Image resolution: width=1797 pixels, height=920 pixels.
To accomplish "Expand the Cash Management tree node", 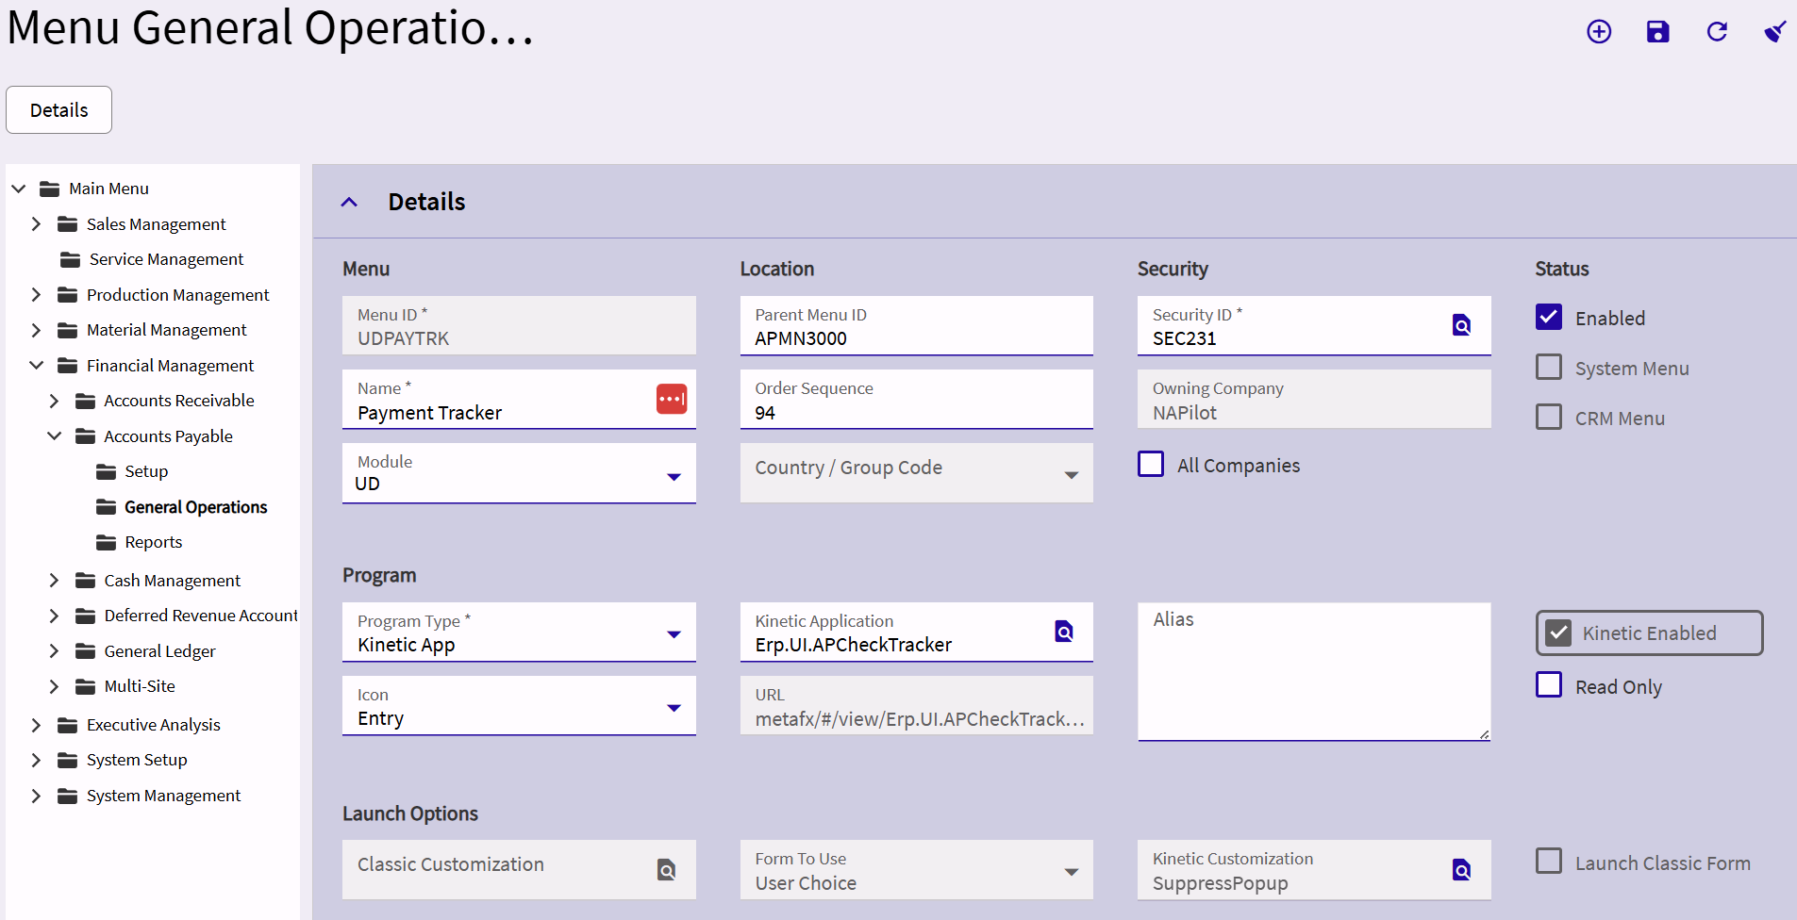I will 54,581.
